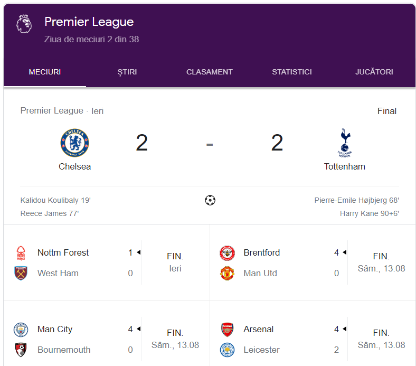416x366 pixels.
Task: Click the Chelsea club crest
Action: (74, 143)
